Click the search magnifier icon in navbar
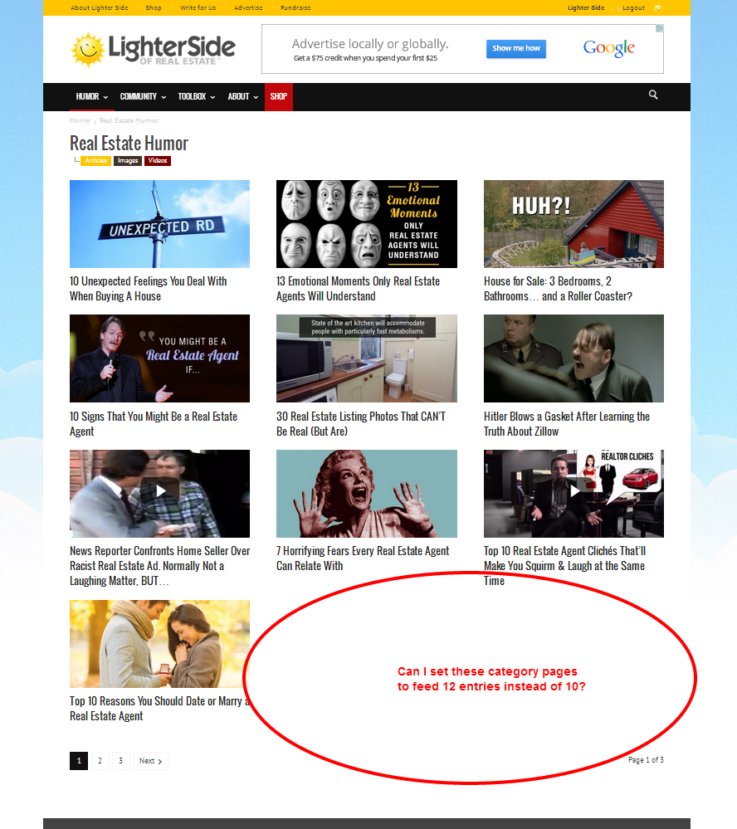The width and height of the screenshot is (737, 829). click(x=653, y=95)
